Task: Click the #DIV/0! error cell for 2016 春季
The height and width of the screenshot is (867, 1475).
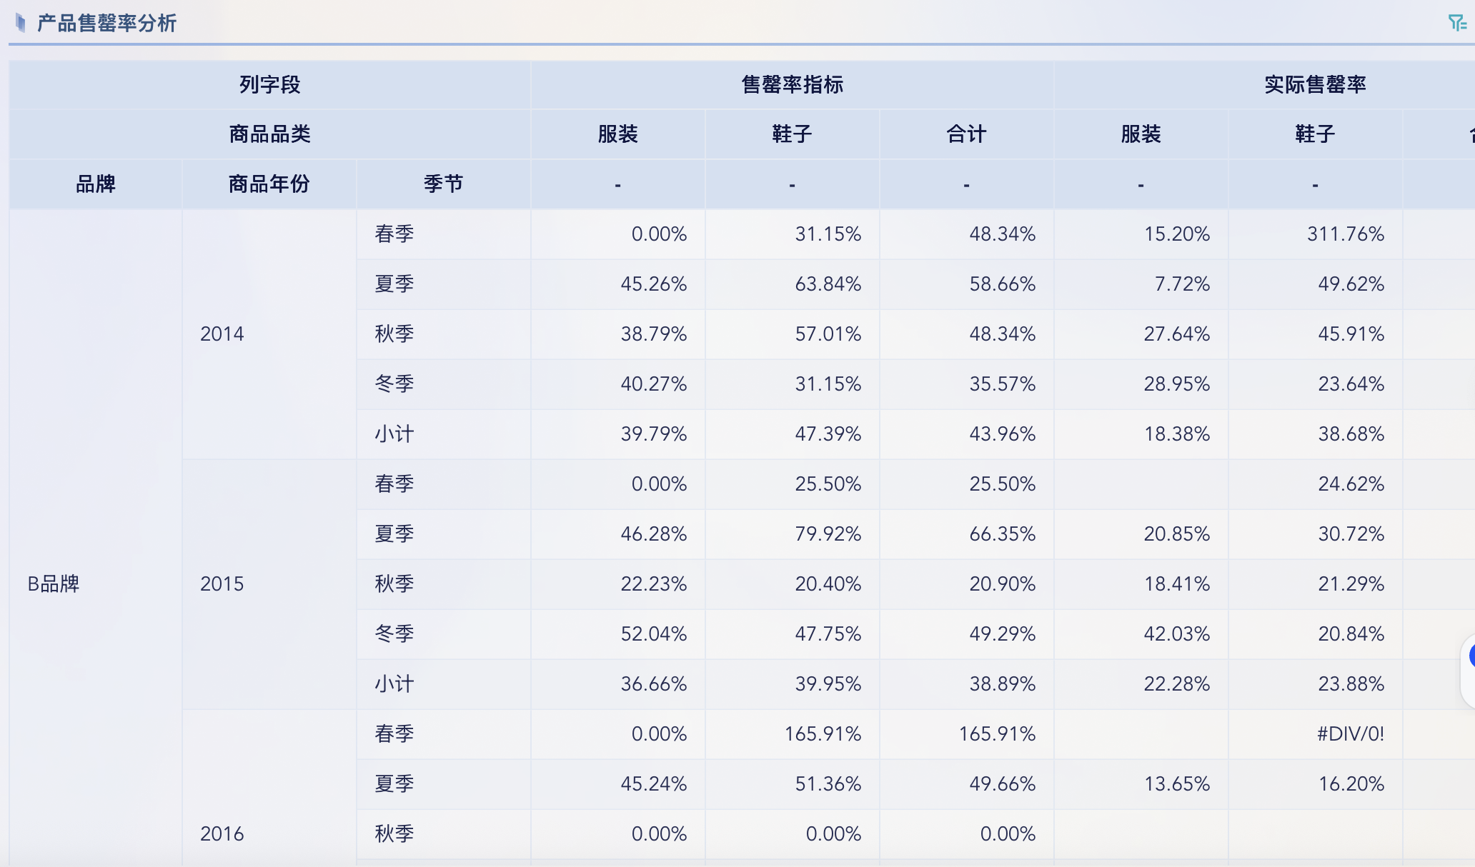Action: pos(1351,733)
